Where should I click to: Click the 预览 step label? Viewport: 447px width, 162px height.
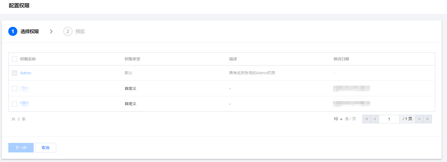point(80,31)
